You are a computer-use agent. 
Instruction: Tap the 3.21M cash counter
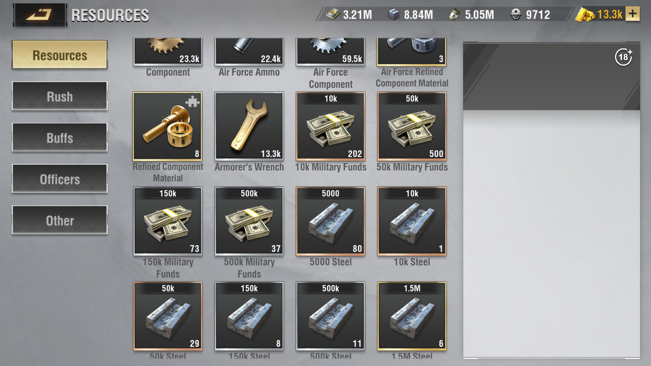tap(349, 15)
